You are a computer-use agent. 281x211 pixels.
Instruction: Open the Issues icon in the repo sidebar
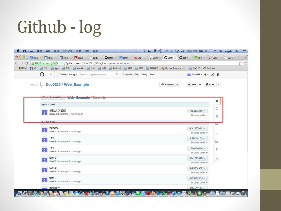pos(217,109)
